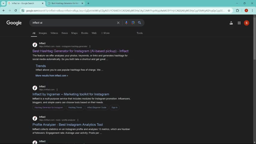Open search Tools options
Screen dimensions: 256x144
140,33
